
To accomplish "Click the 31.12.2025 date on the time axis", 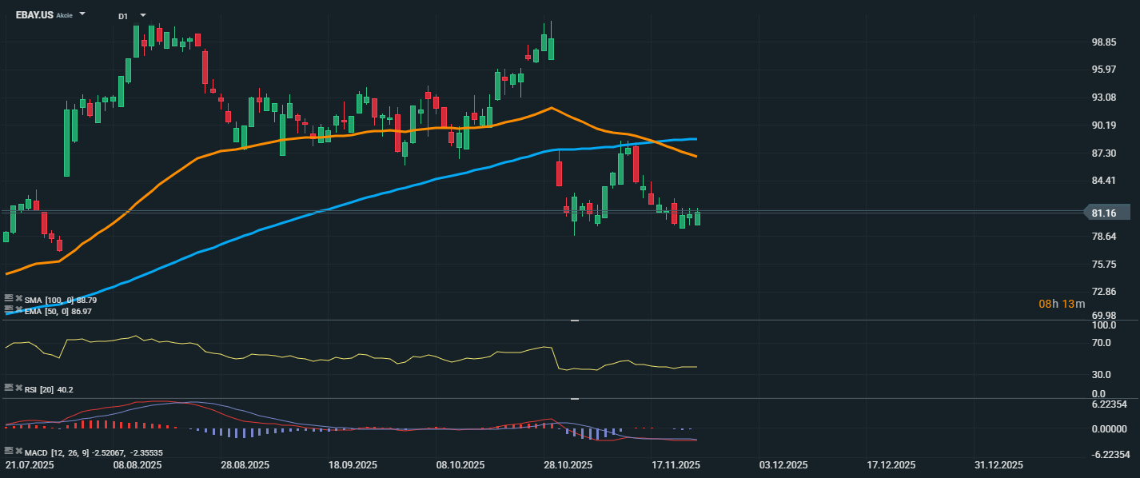I will click(998, 464).
